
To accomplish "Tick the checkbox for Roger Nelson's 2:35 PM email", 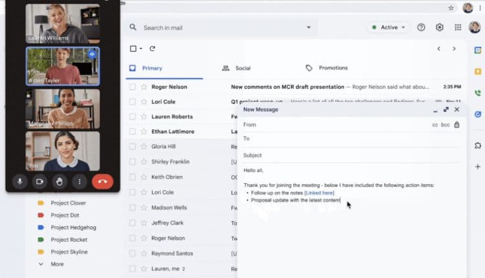I will 133,87.
